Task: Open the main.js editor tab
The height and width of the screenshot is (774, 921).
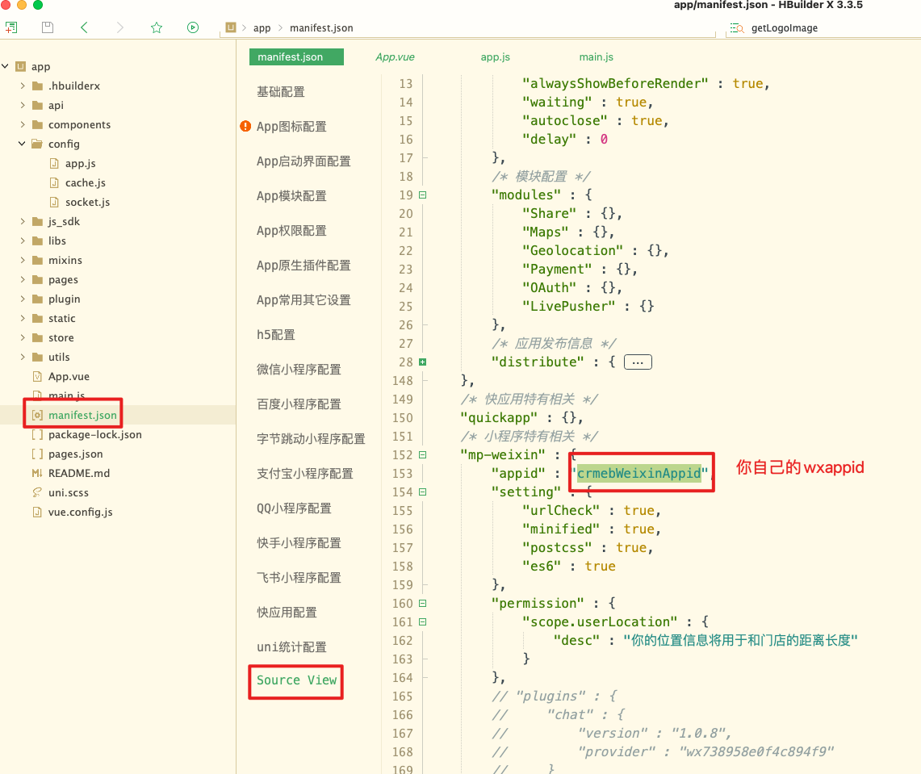Action: (x=597, y=56)
